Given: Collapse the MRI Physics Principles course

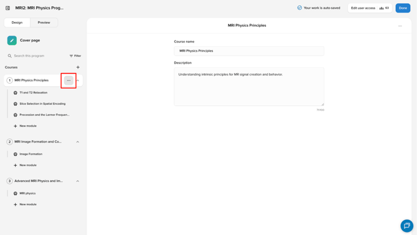Looking at the screenshot, I should coord(78,80).
